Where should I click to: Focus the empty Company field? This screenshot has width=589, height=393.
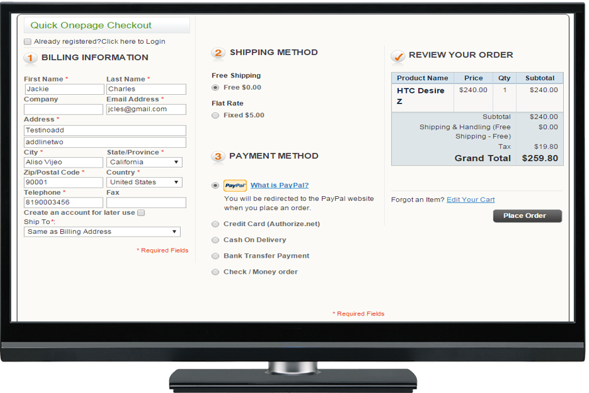coord(64,109)
